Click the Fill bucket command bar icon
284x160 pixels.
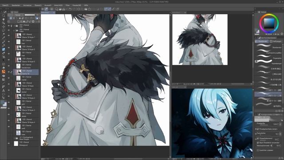(86, 9)
